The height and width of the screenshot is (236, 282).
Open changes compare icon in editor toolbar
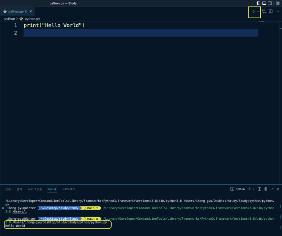264,11
